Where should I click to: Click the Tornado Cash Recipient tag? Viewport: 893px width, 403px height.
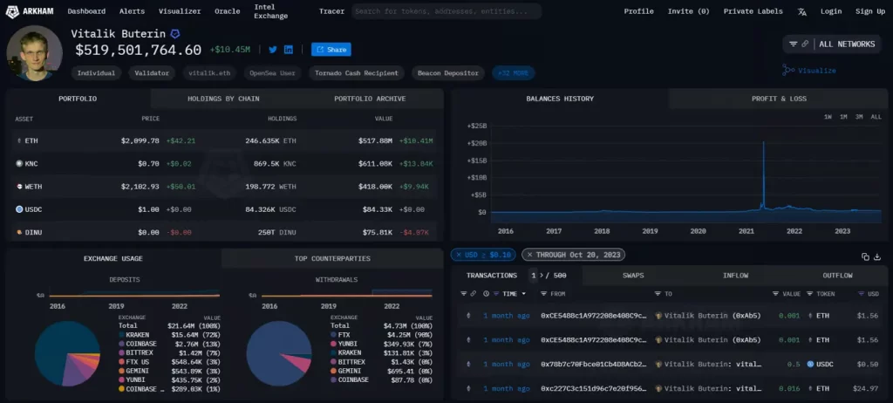(357, 73)
